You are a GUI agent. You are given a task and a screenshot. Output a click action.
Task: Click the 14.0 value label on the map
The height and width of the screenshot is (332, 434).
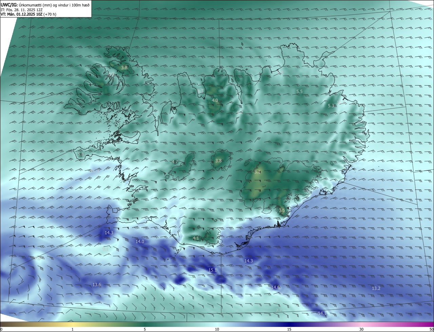click(140, 242)
